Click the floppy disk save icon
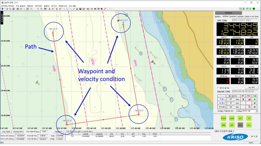Screen dimensions: 261x146 point(80,9)
